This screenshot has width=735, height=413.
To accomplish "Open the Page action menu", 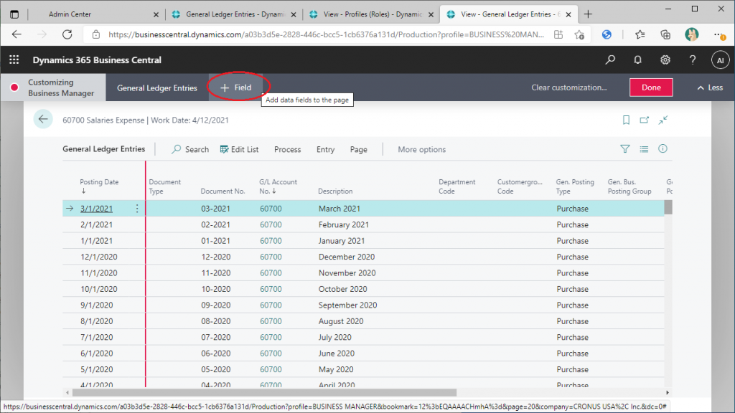I will pos(359,149).
